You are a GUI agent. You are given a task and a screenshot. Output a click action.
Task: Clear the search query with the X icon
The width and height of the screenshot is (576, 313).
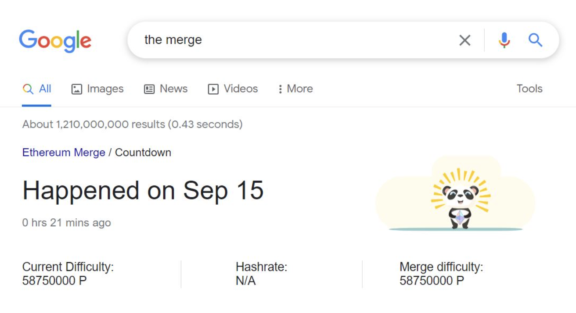(x=464, y=40)
